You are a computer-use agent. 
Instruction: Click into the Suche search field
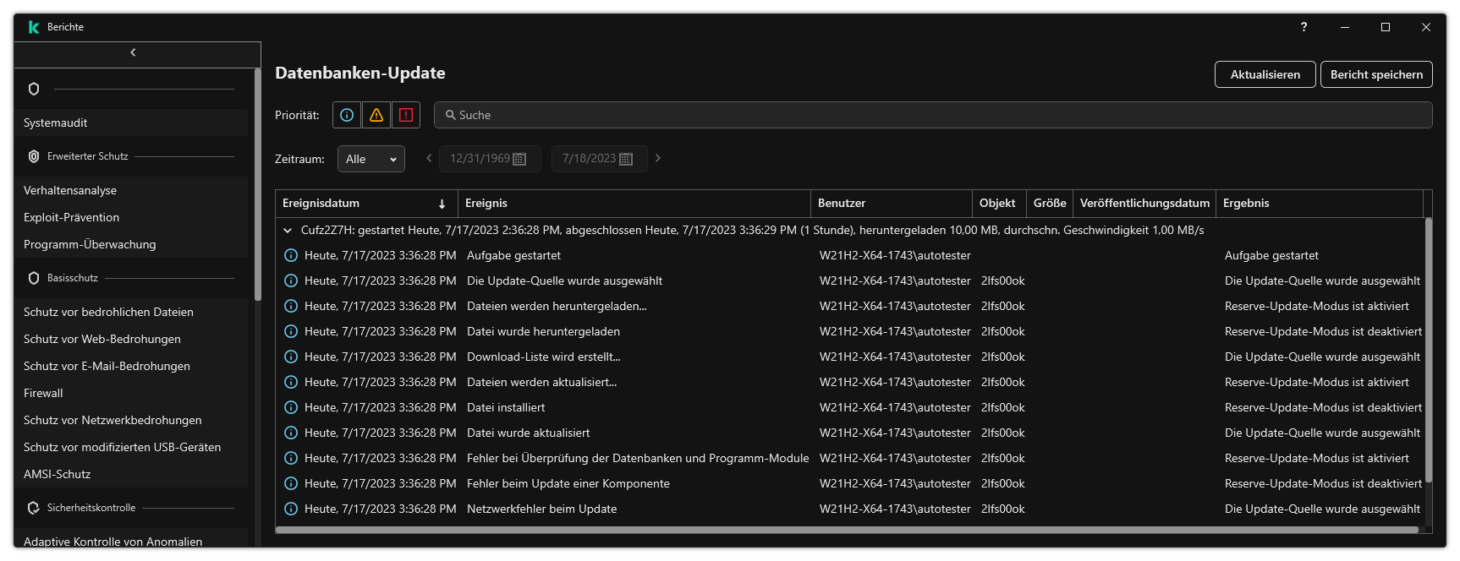(930, 115)
